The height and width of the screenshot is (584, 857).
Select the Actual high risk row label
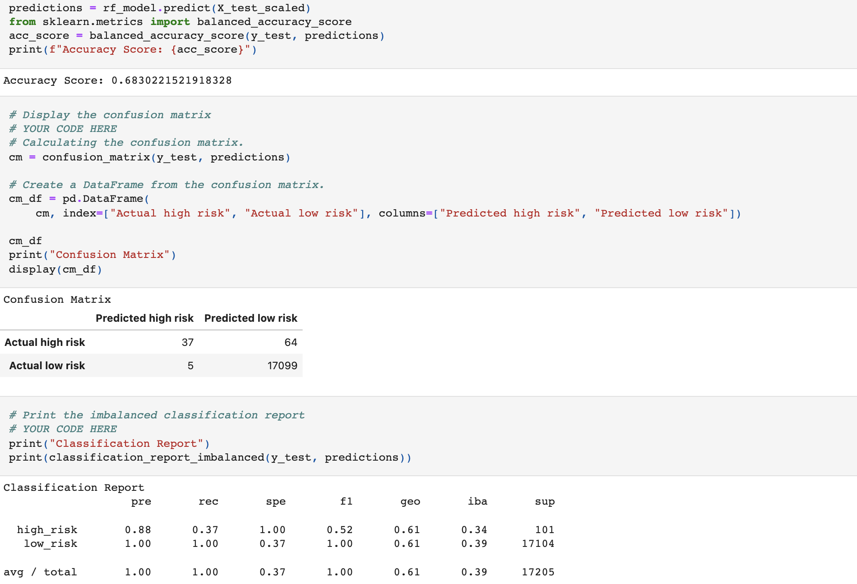pos(45,342)
